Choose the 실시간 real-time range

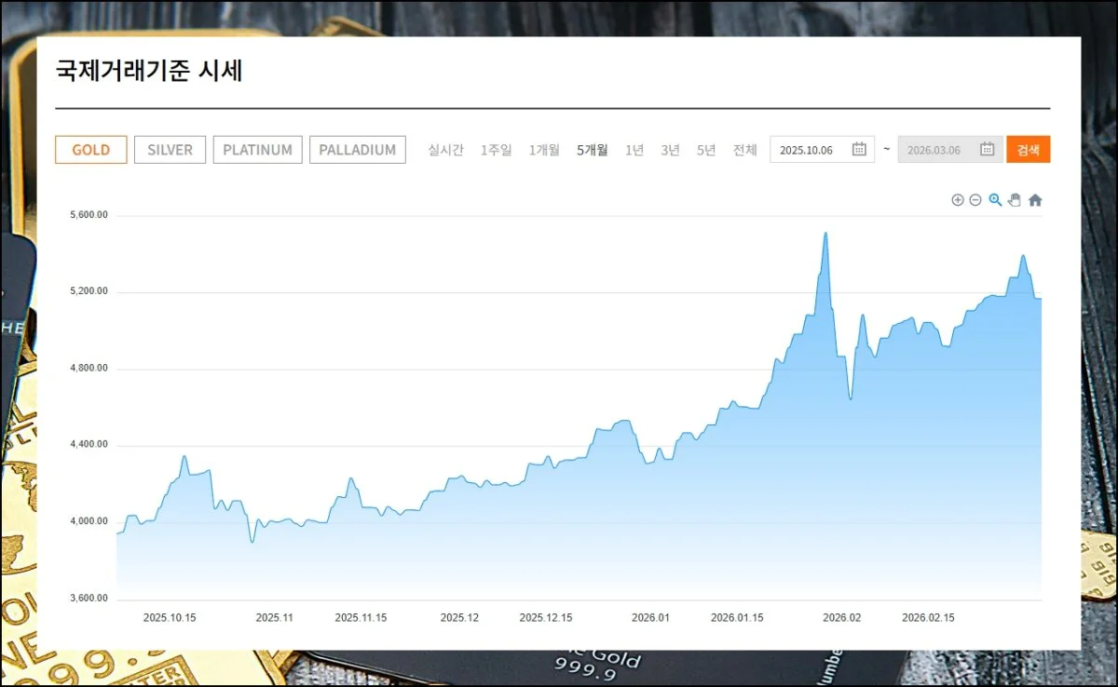click(445, 150)
